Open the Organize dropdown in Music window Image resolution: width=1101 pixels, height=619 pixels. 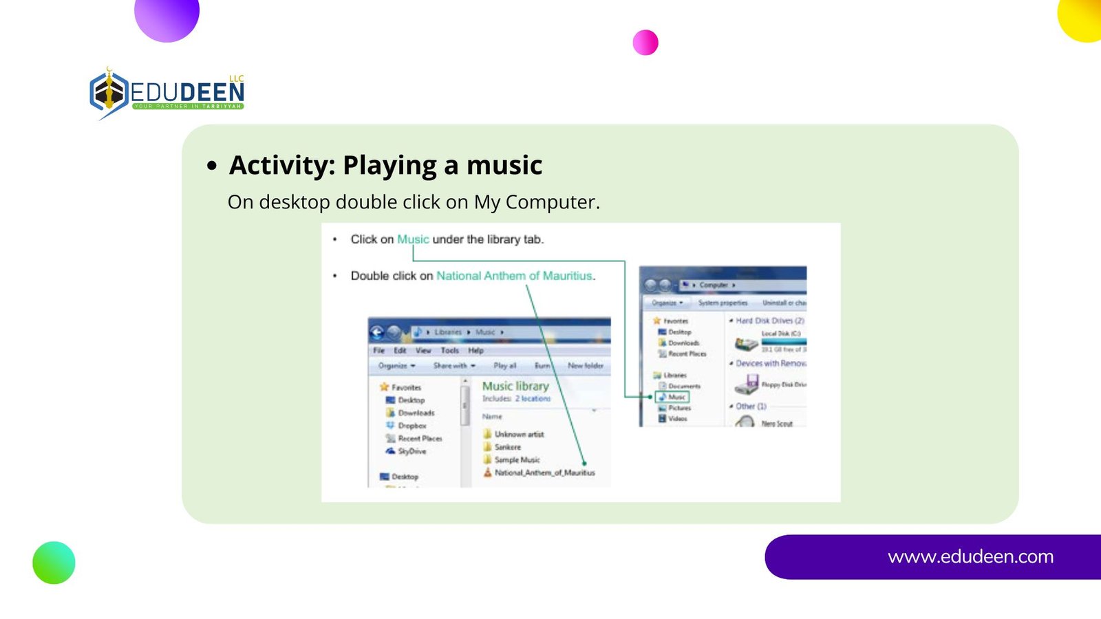tap(396, 366)
